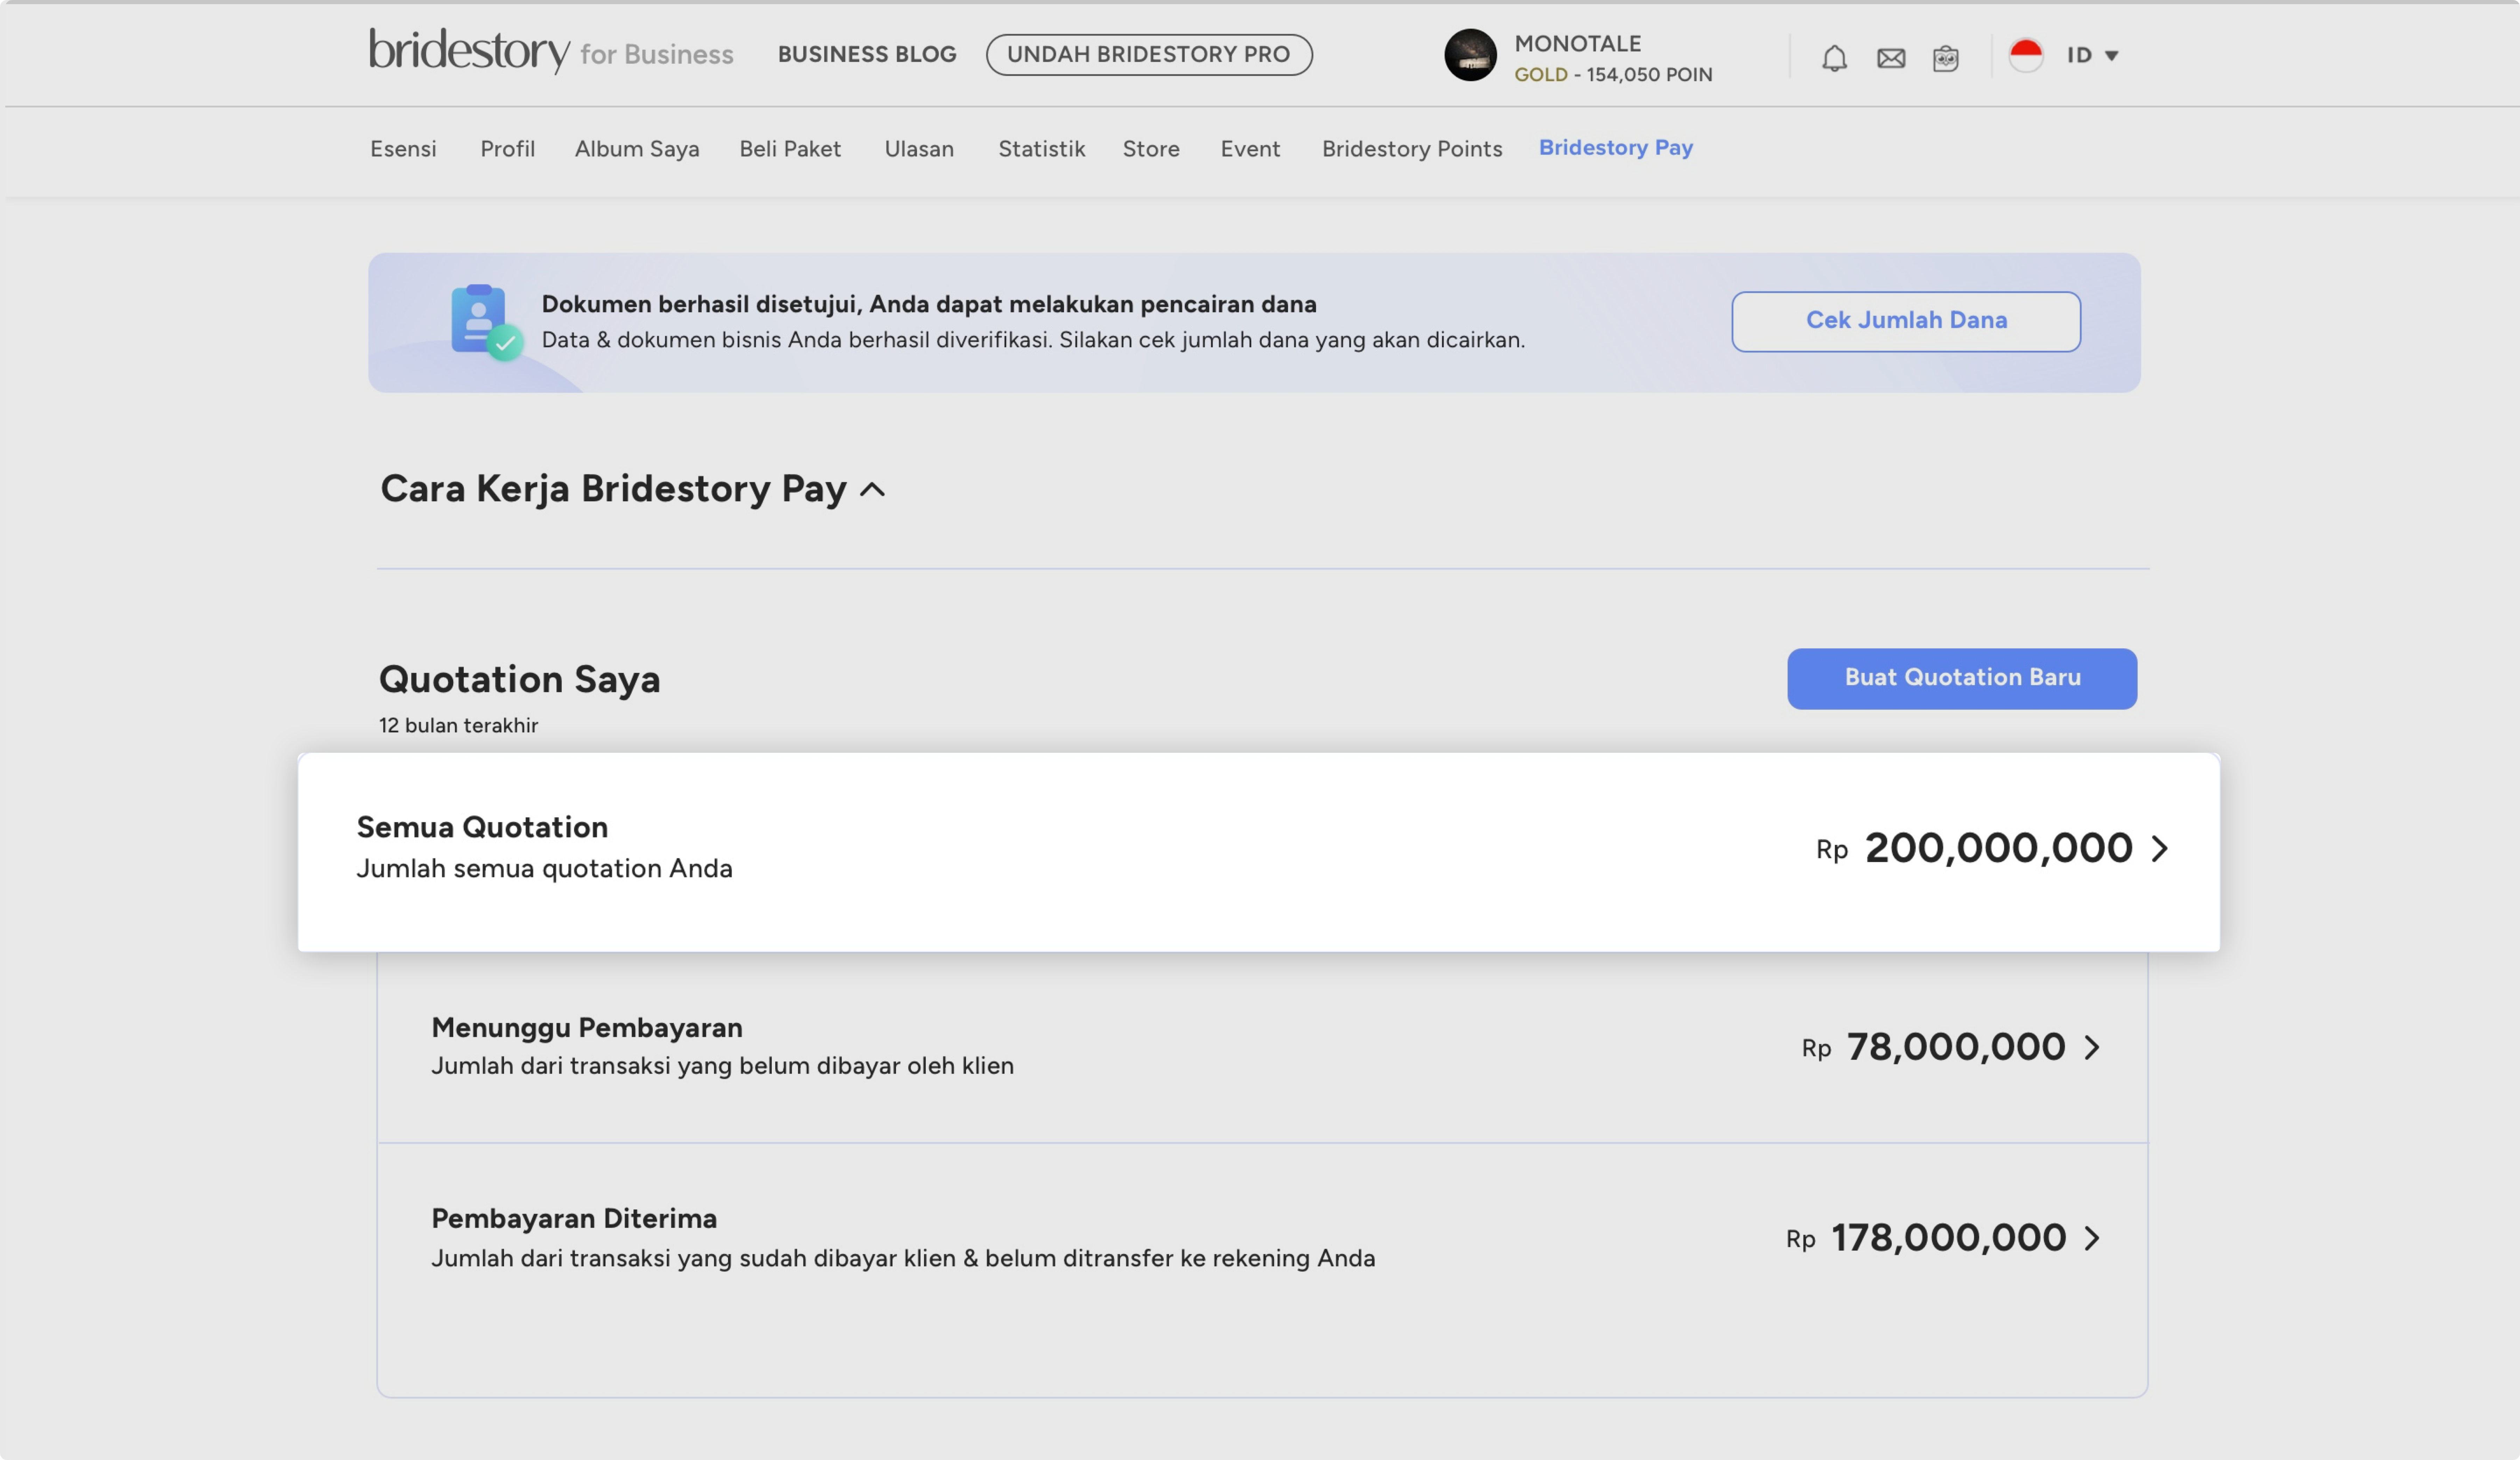Click Undah Bridestory Pro button

(1148, 54)
